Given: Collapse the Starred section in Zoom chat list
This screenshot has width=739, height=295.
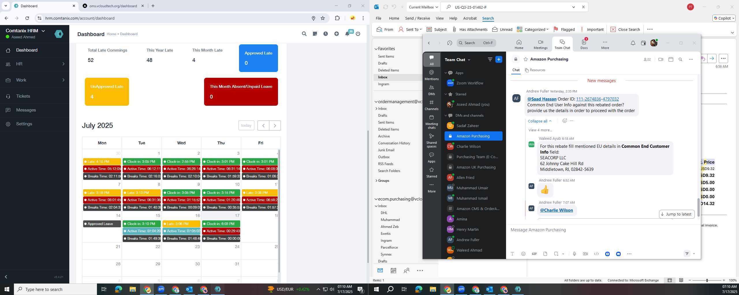Looking at the screenshot, I should [x=446, y=94].
